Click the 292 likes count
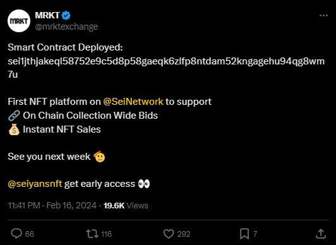Viewport: 336px width, 245px height. click(184, 234)
